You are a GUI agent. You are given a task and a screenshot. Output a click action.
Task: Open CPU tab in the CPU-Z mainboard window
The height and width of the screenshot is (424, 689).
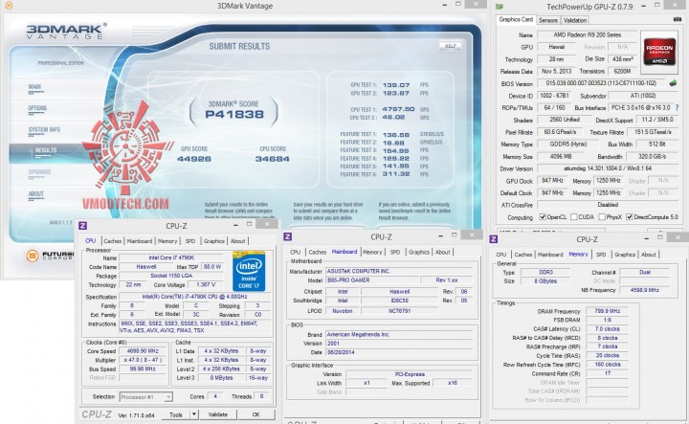(296, 253)
